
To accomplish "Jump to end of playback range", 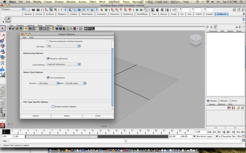I will pyautogui.click(x=243, y=132).
